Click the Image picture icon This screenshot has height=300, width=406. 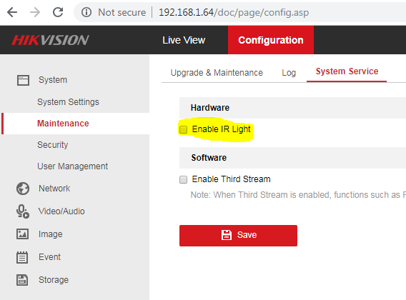click(23, 234)
